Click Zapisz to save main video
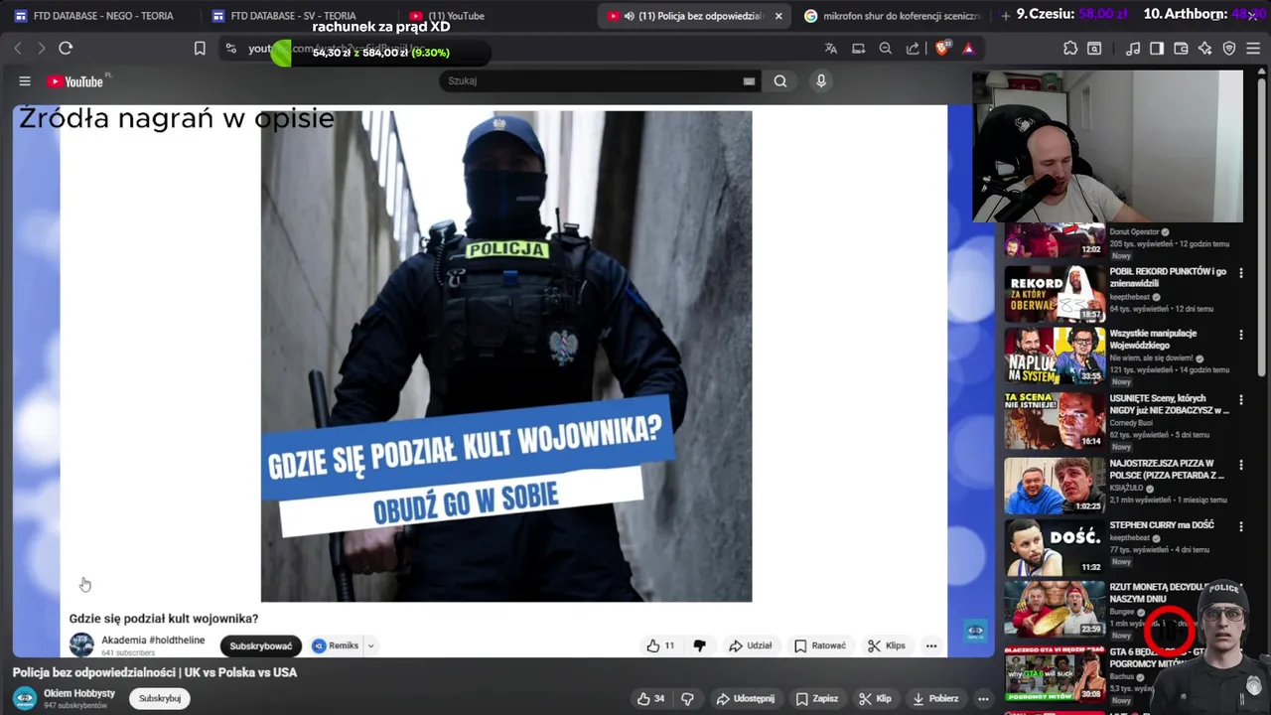1271x715 pixels. 816,698
